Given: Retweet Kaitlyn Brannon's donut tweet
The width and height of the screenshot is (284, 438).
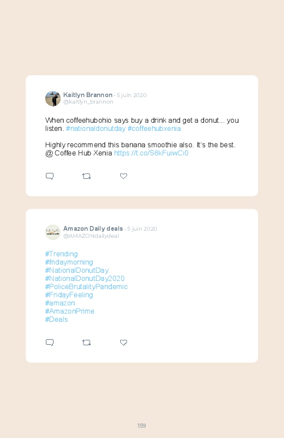Looking at the screenshot, I should tap(86, 176).
